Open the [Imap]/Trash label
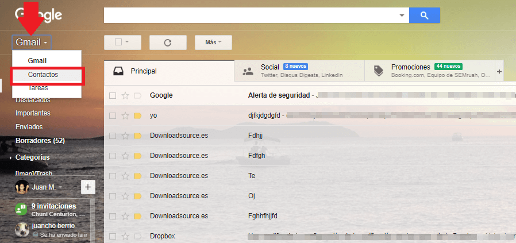Image resolution: width=516 pixels, height=243 pixels. 34,173
